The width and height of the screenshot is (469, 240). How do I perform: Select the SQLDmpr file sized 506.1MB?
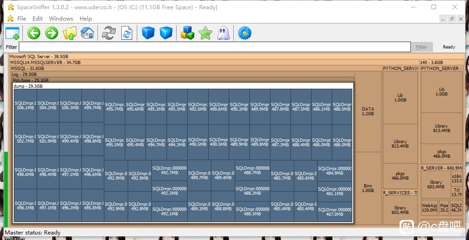[25, 106]
